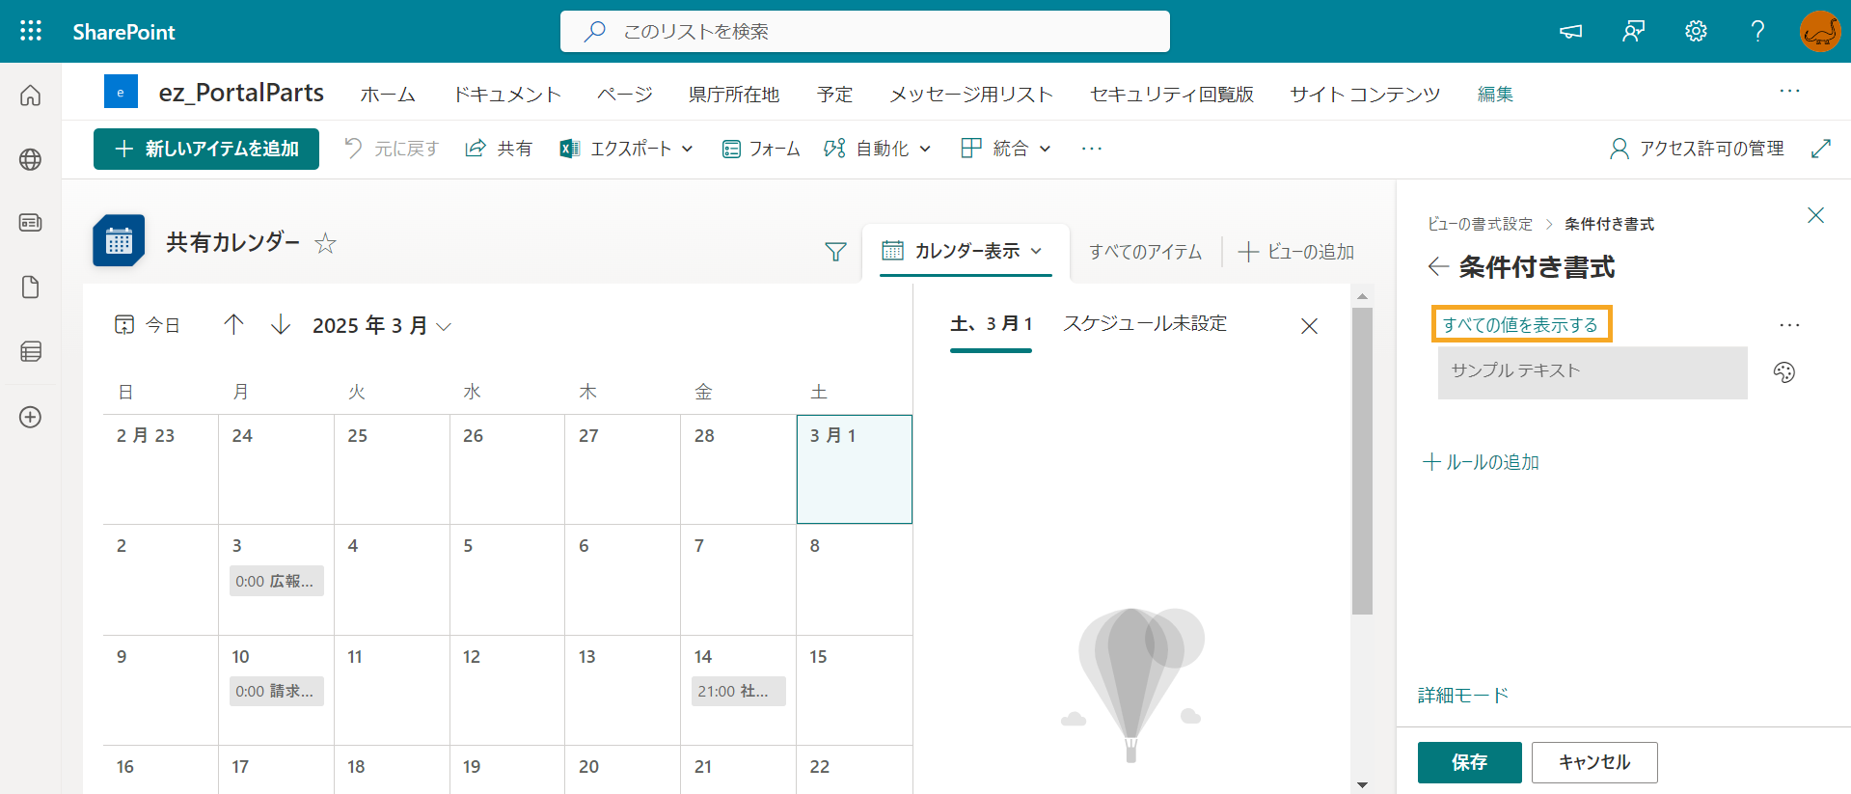Select the 3 月 1 calendar cell
This screenshot has width=1851, height=794.
coord(855,469)
